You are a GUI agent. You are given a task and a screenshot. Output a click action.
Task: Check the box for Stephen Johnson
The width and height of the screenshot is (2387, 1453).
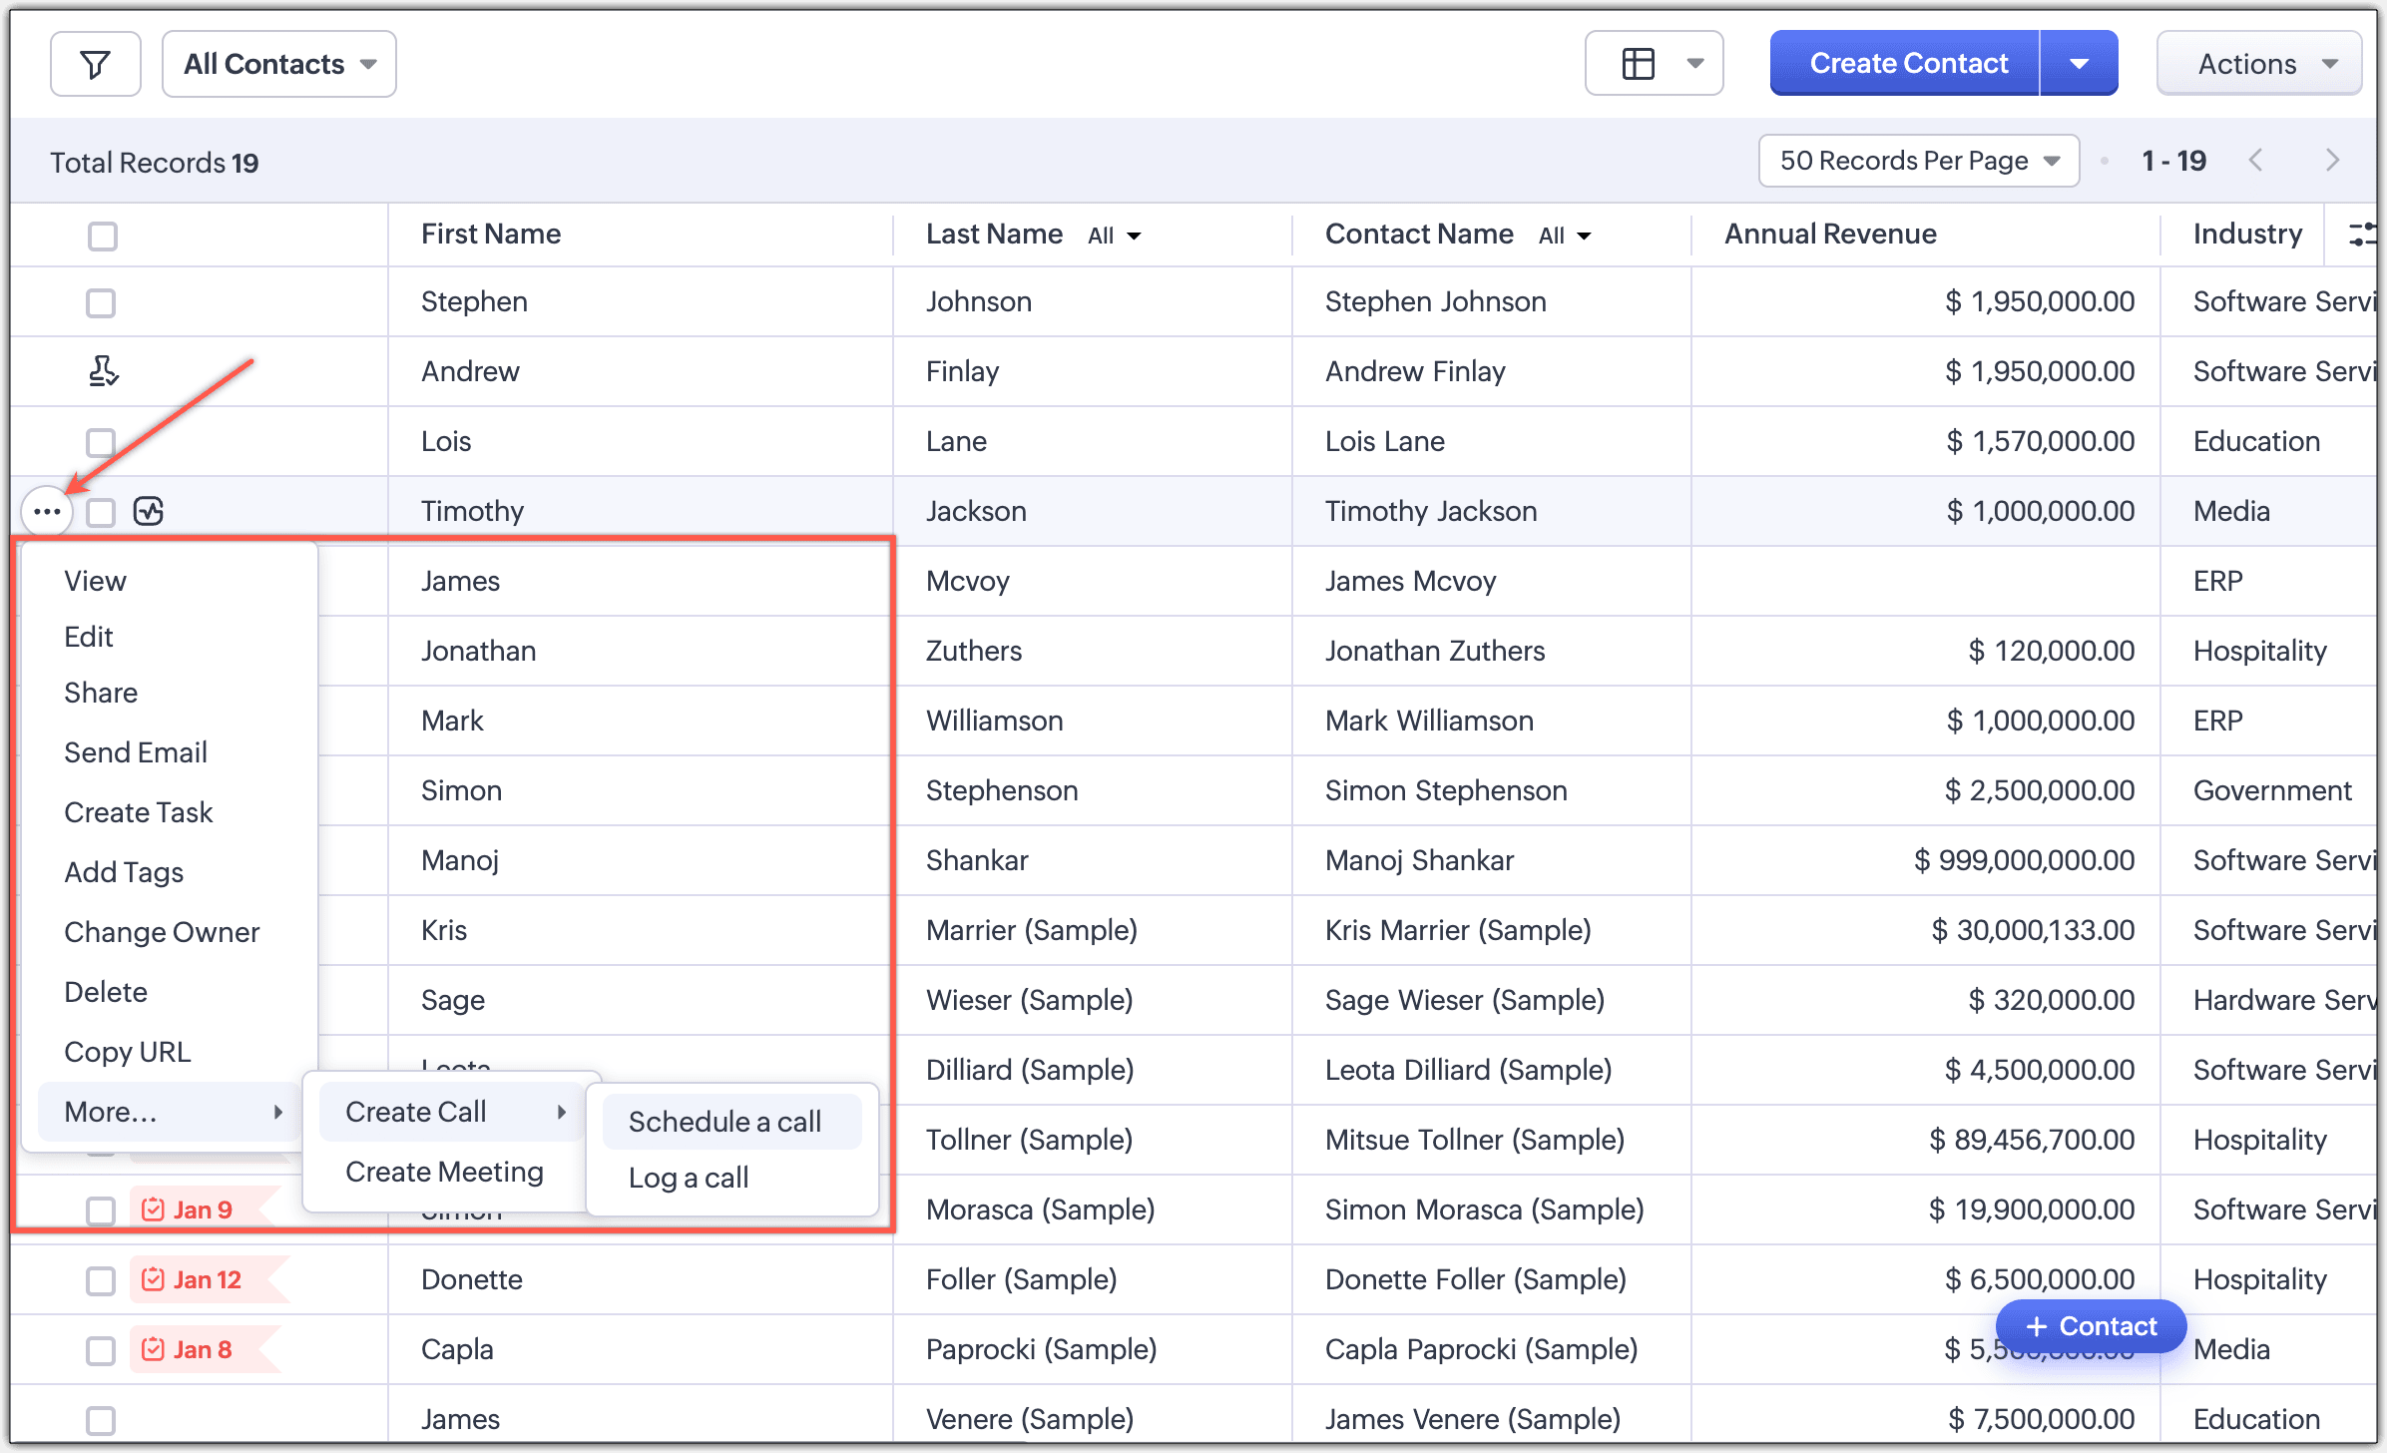click(101, 302)
